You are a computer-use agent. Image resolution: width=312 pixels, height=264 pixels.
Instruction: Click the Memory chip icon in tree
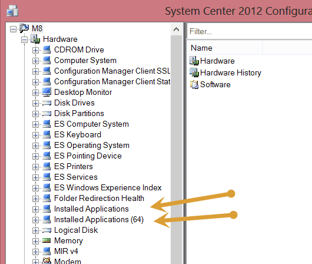pyautogui.click(x=47, y=240)
